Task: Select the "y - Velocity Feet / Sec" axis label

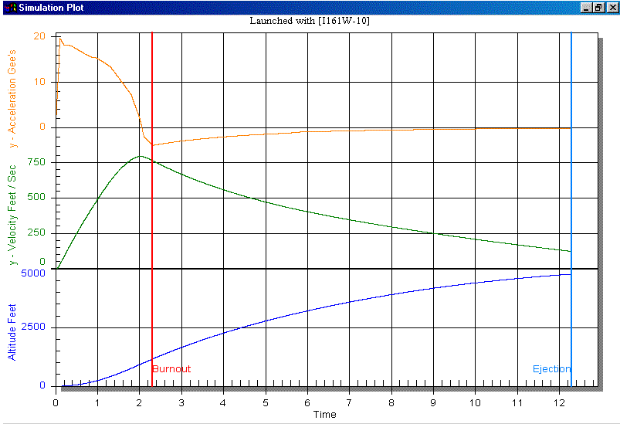Action: 12,215
